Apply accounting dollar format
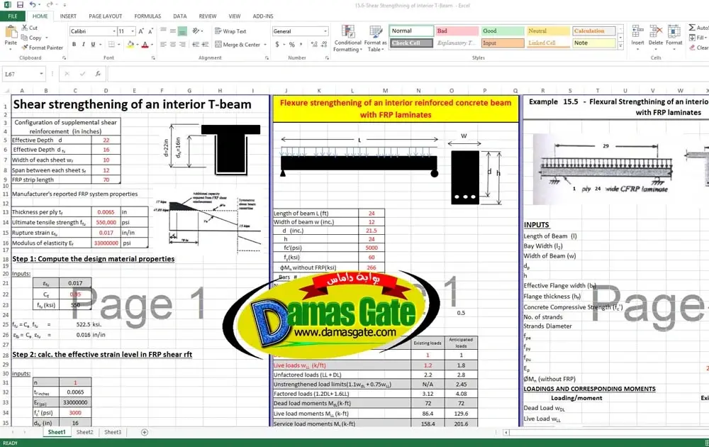This screenshot has width=709, height=447. tap(277, 44)
